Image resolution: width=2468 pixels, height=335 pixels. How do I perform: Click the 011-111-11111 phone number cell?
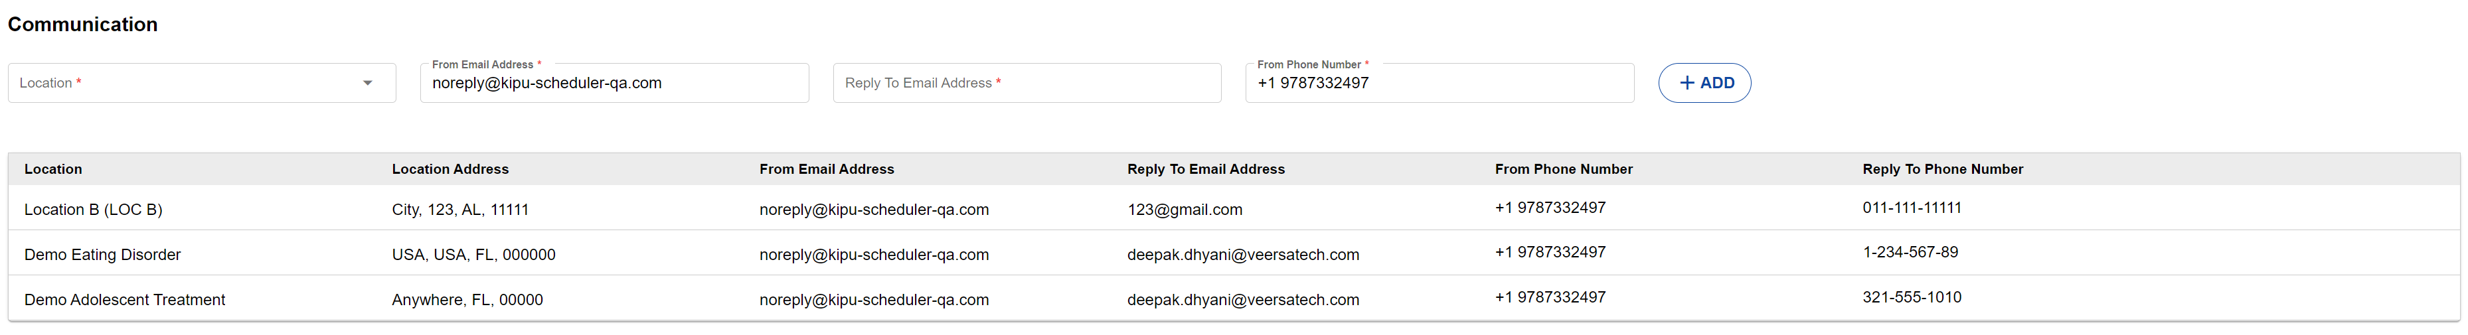coord(1912,208)
